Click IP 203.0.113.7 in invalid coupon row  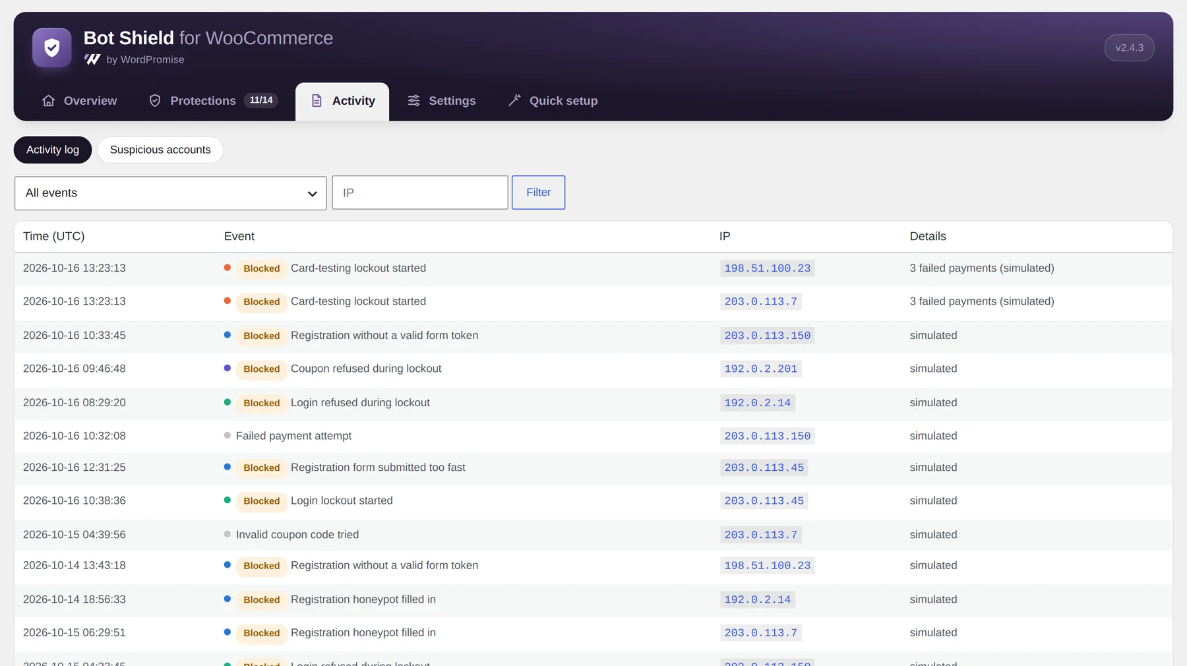point(761,535)
